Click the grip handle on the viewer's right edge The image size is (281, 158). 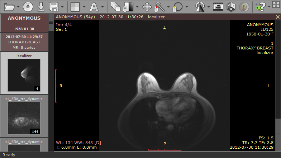point(278,135)
